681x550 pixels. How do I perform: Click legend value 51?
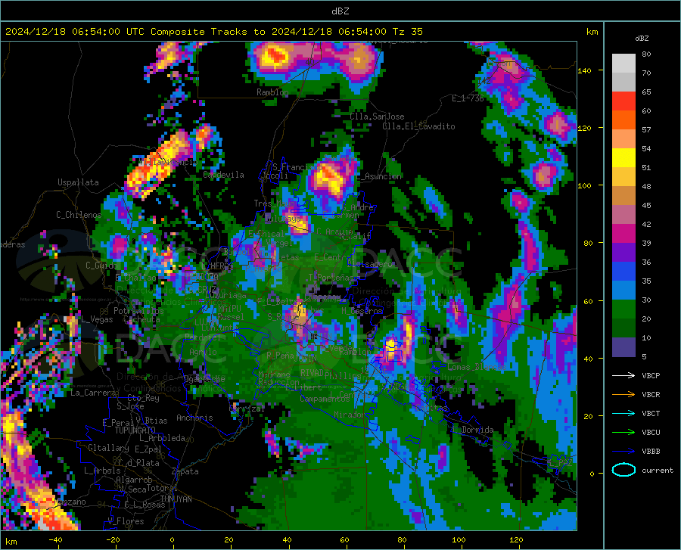[x=646, y=167]
